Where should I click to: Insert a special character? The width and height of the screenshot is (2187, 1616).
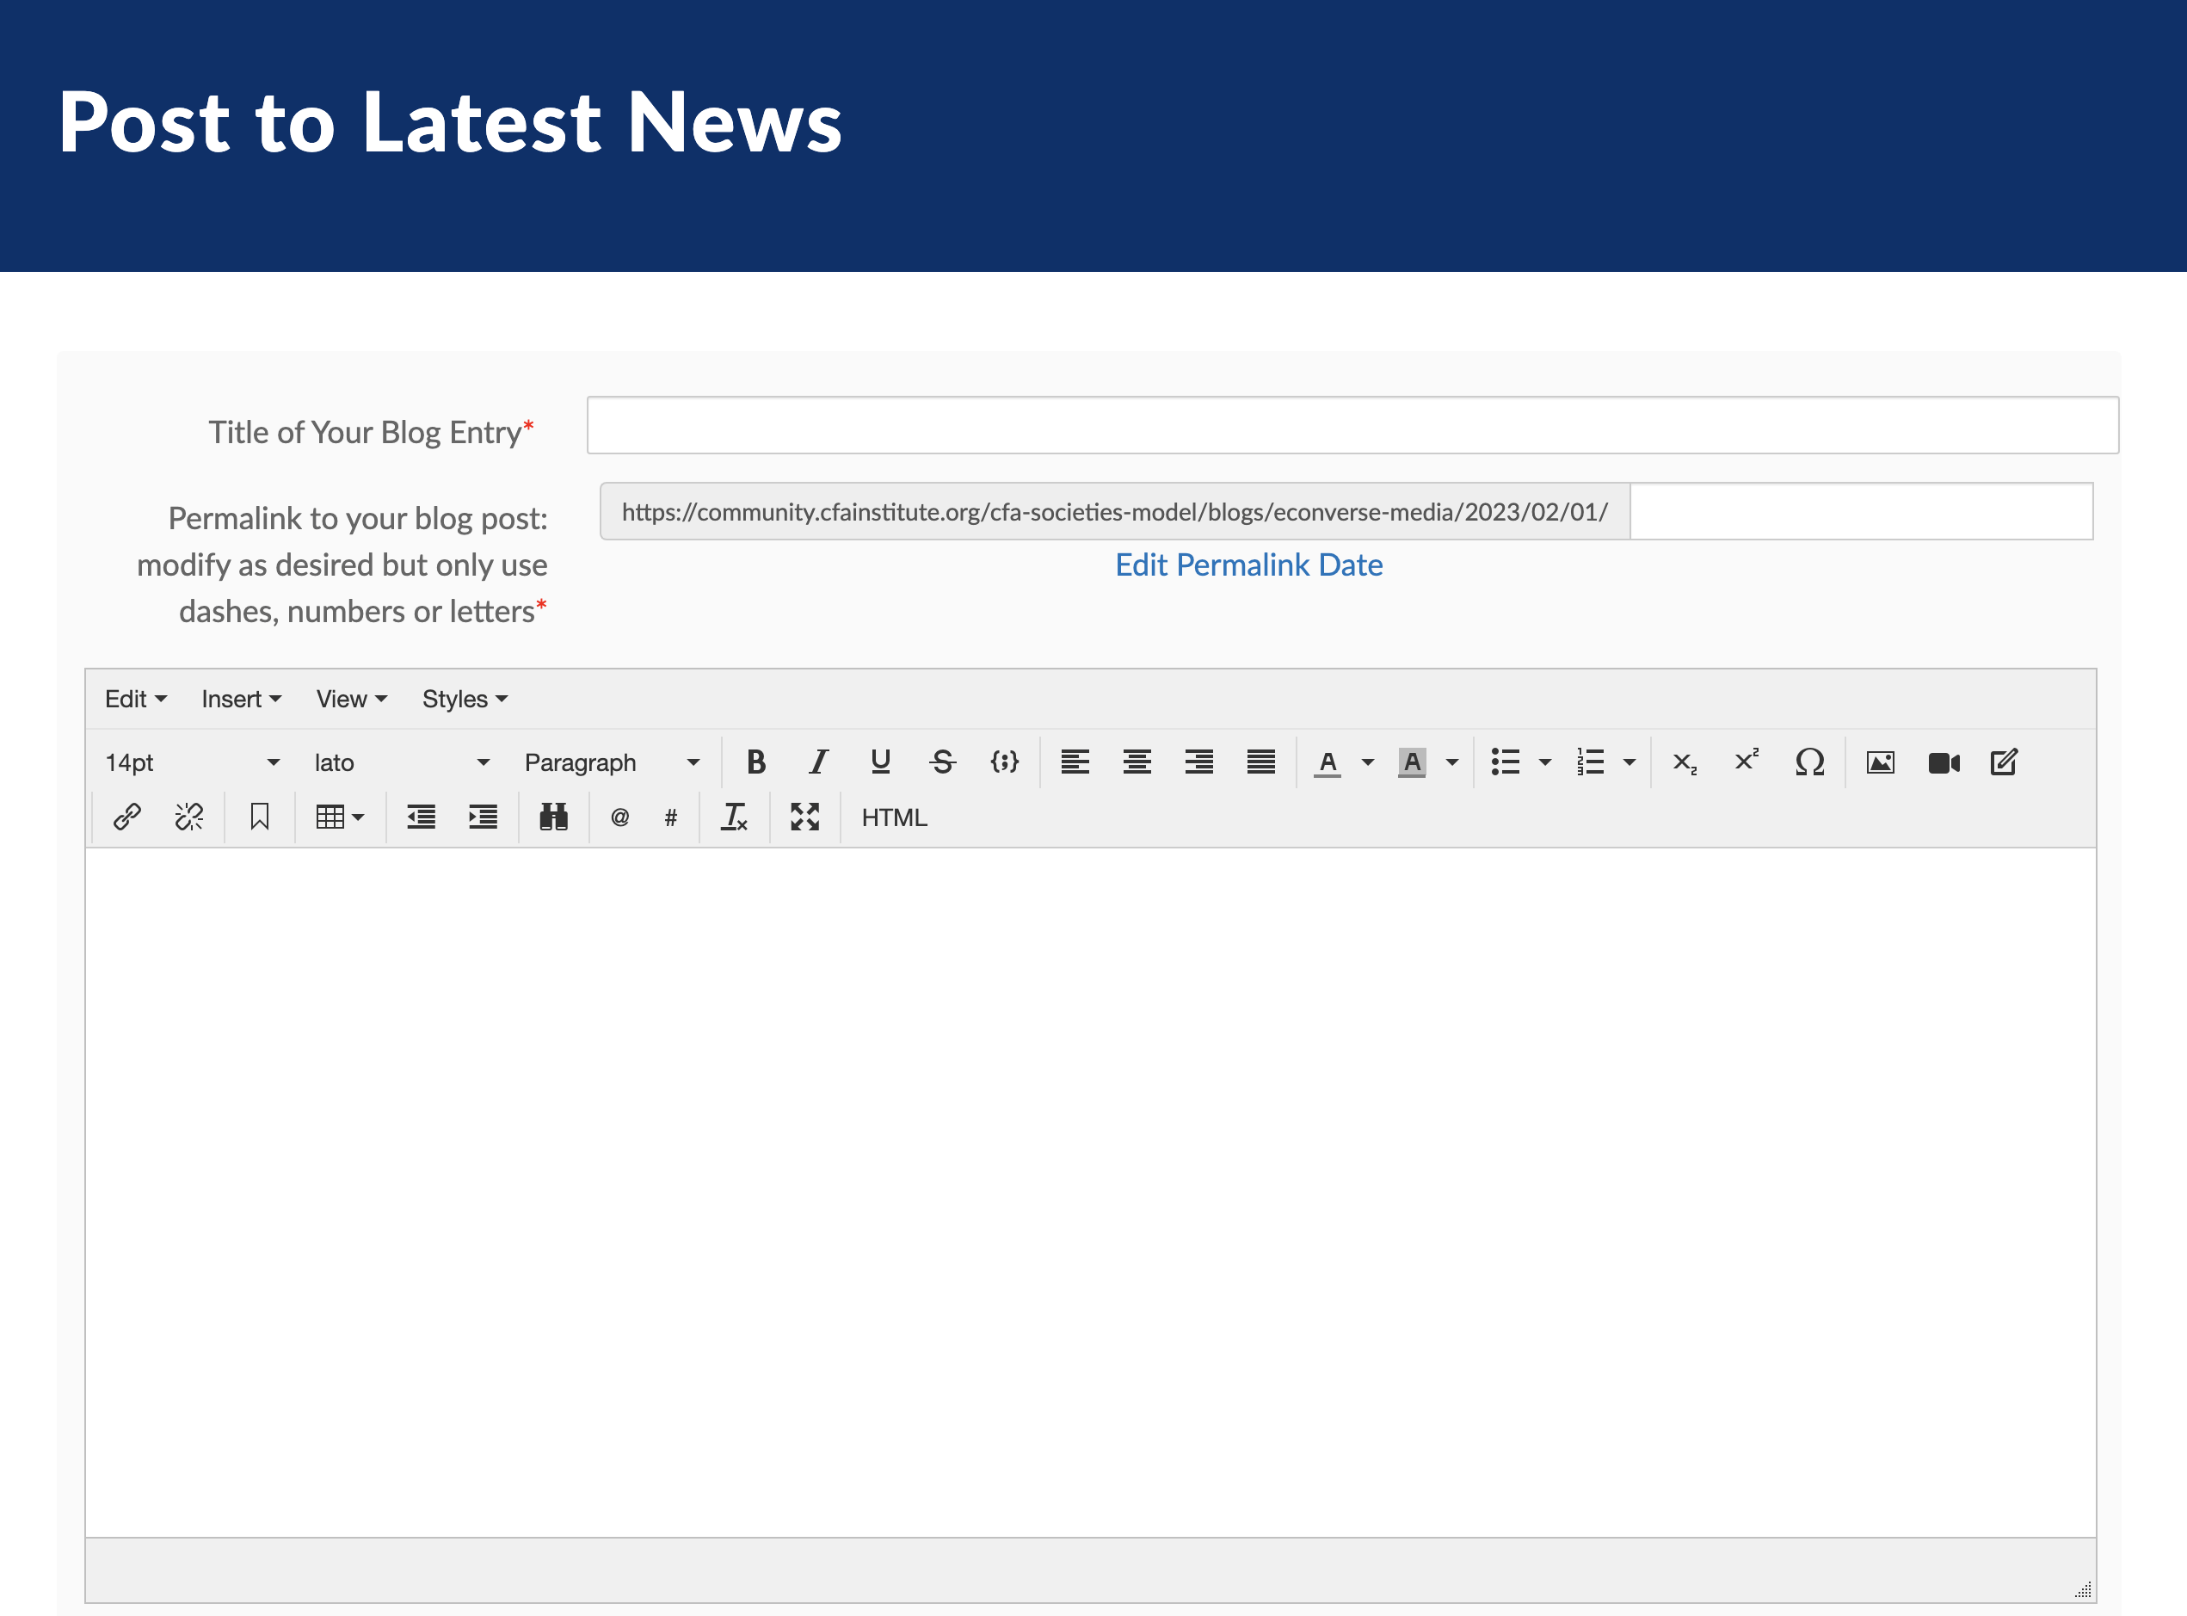[1808, 762]
